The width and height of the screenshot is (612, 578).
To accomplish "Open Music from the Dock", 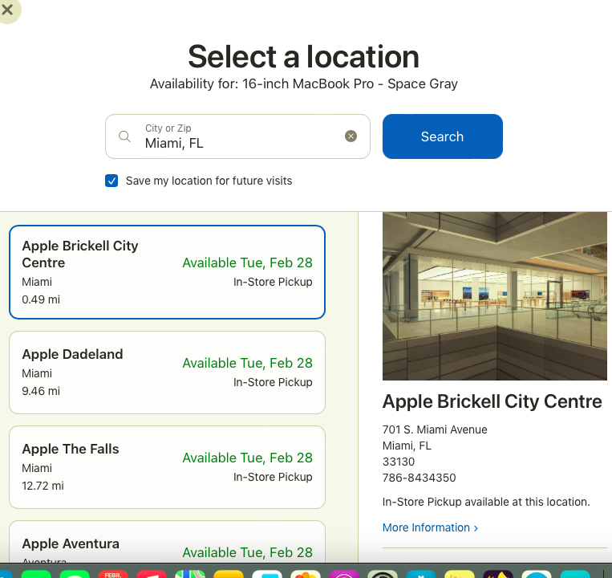I will [152, 573].
